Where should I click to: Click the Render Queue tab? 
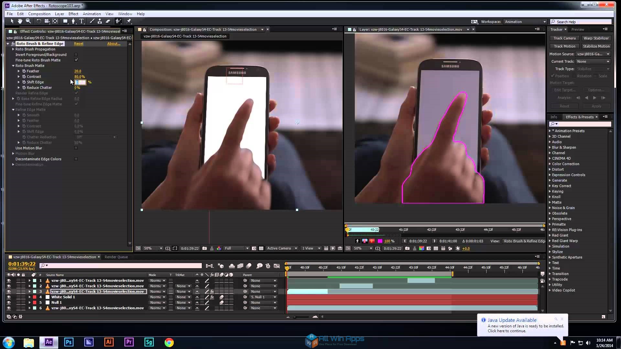click(x=115, y=257)
